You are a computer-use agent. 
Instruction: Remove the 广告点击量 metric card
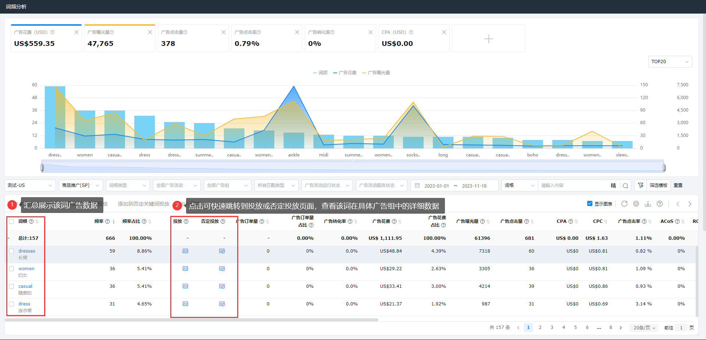(224, 32)
